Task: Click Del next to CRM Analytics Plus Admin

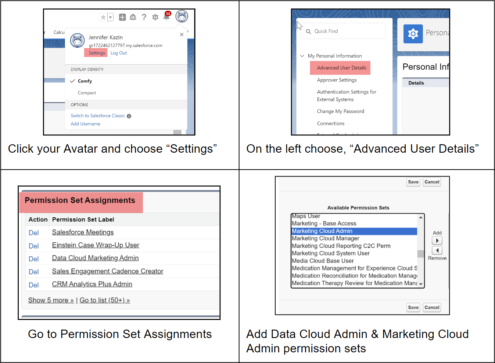Action: pos(33,285)
